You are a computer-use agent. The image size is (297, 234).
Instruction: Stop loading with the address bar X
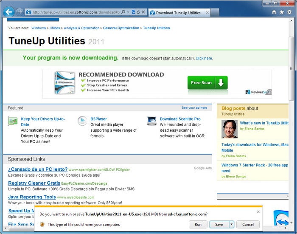click(x=143, y=12)
